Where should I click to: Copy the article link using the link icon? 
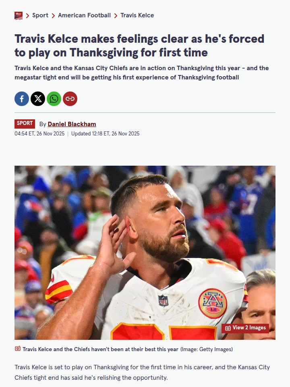[70, 98]
